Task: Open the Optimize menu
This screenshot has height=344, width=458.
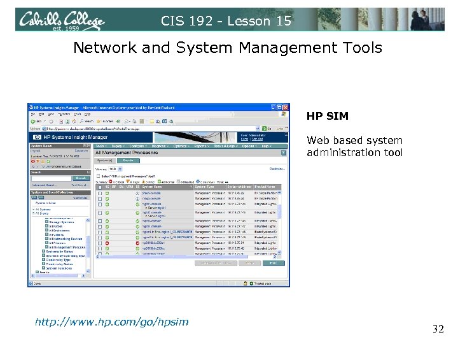Action: point(181,146)
